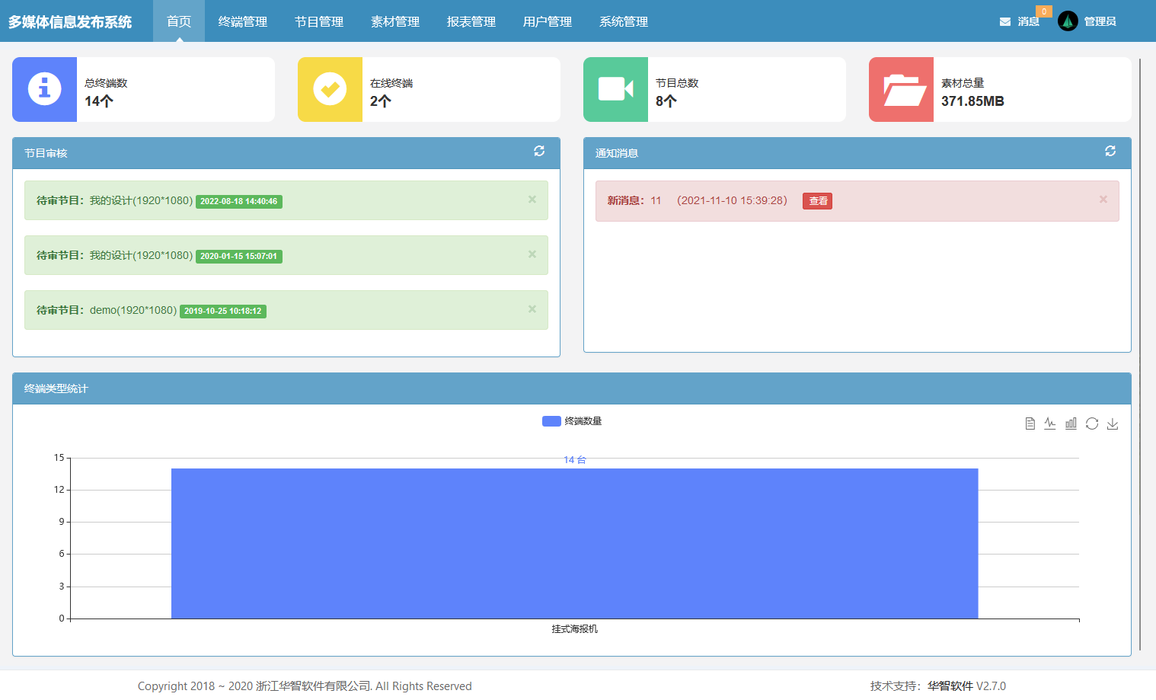The height and width of the screenshot is (700, 1156).
Task: Click the 管理员 user avatar
Action: coord(1068,21)
